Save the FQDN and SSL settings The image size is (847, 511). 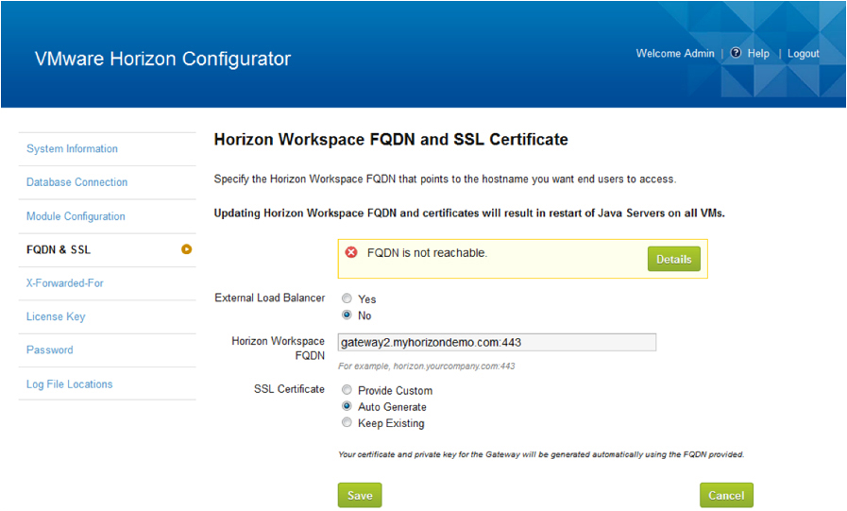[360, 495]
